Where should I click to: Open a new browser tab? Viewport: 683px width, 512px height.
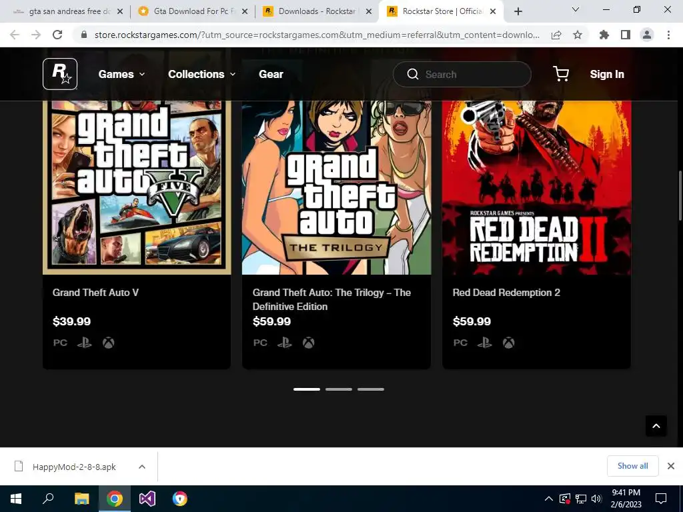518,11
